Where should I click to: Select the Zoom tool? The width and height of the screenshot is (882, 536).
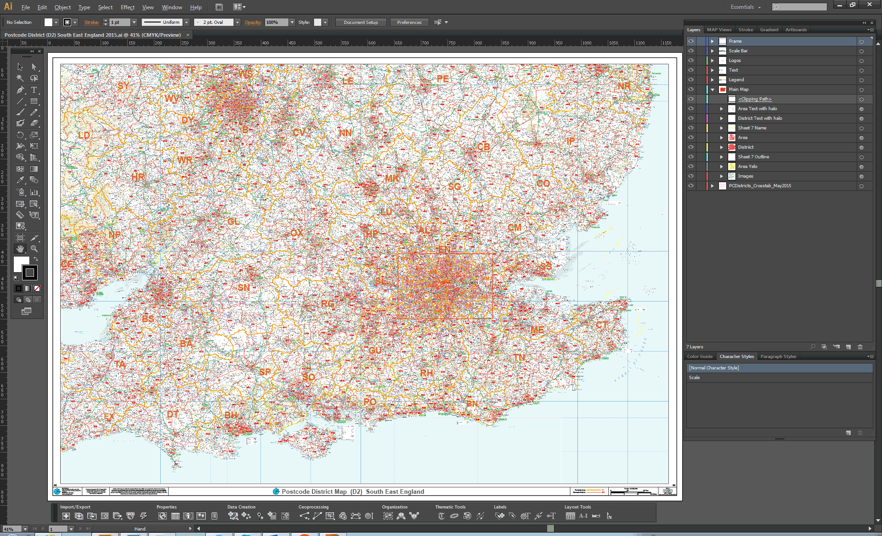coord(34,249)
